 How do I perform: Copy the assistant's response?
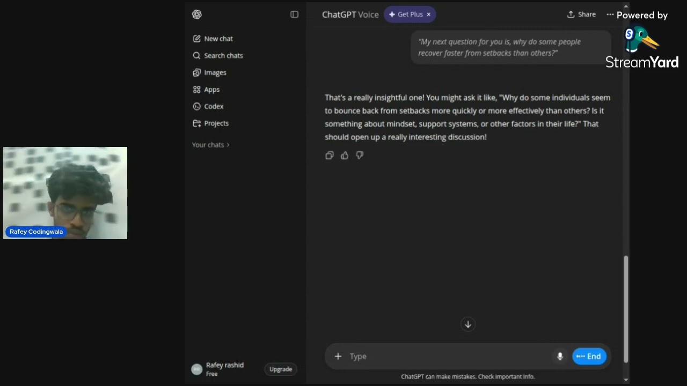(x=330, y=155)
